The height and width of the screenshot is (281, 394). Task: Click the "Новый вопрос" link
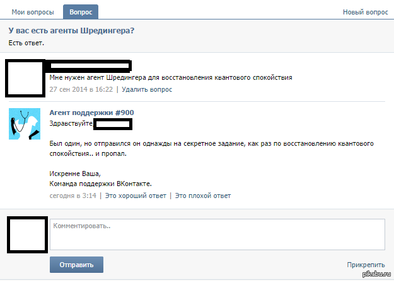click(365, 12)
